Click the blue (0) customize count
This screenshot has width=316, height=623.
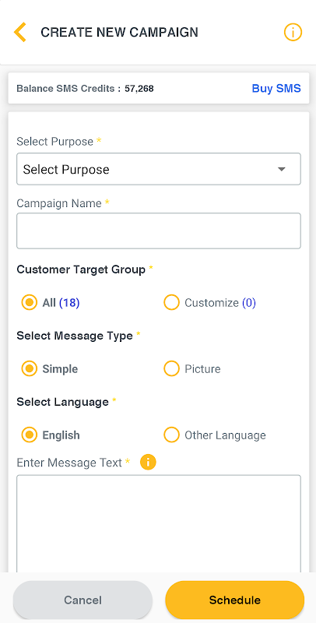point(249,303)
